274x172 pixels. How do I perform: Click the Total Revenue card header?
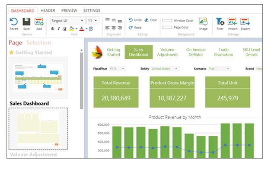[x=116, y=83]
